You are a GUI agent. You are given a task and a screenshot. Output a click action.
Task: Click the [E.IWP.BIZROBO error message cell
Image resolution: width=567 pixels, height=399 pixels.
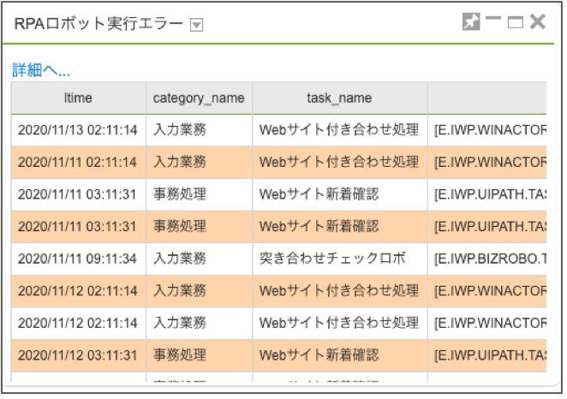(x=487, y=259)
